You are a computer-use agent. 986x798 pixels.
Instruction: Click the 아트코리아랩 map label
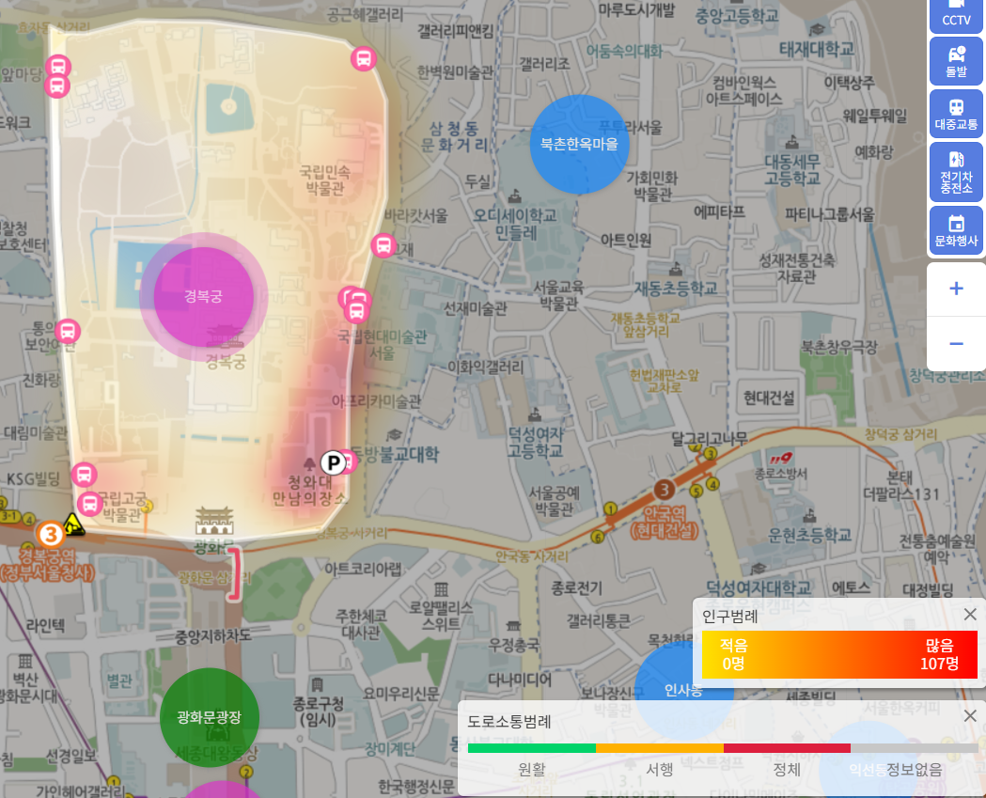coord(363,569)
